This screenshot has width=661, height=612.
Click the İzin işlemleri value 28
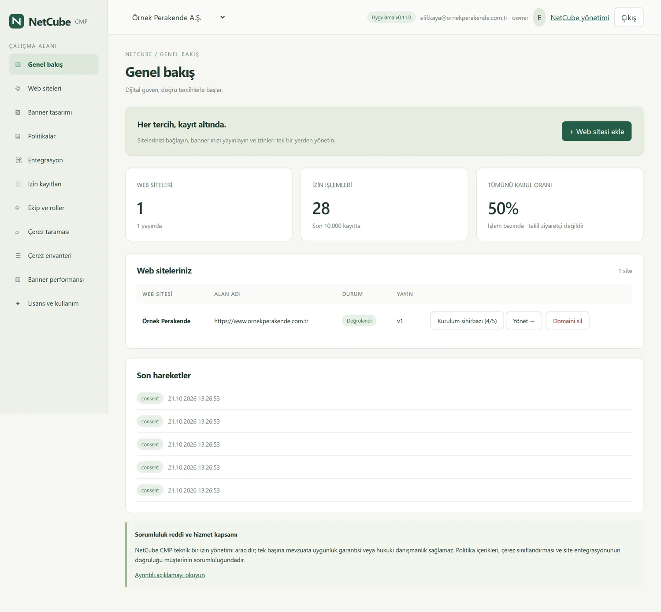[x=321, y=208]
